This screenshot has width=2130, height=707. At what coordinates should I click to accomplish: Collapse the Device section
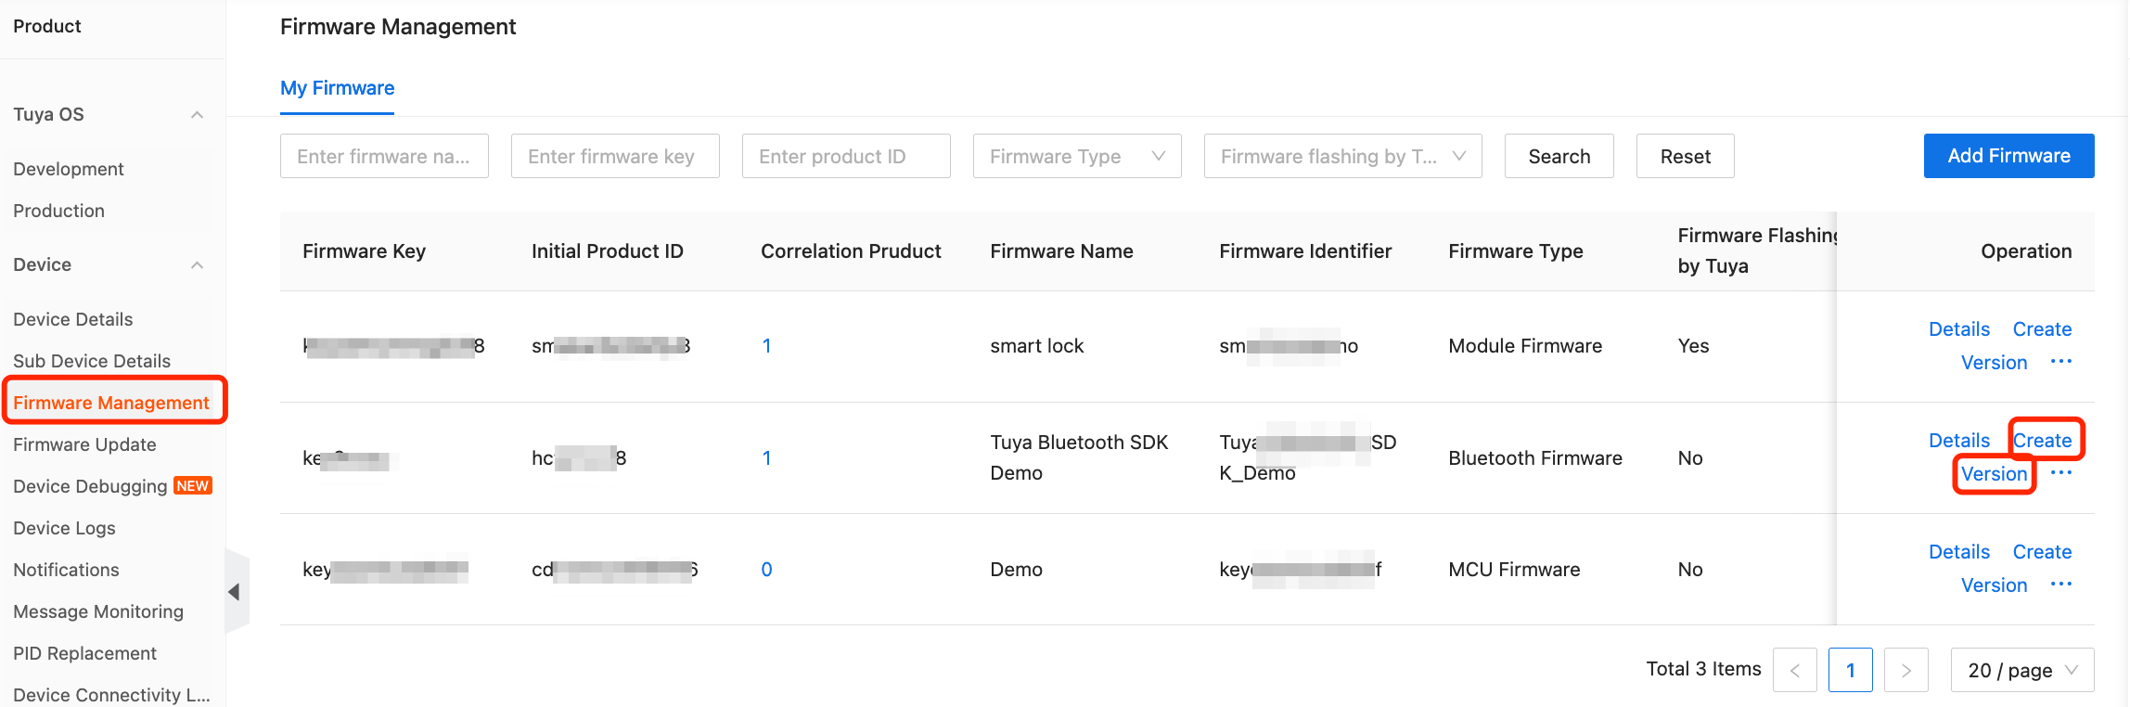197,264
